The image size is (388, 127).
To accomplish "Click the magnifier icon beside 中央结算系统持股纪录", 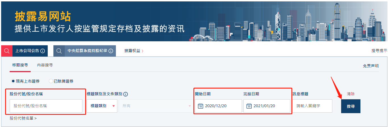I will point(59,51).
